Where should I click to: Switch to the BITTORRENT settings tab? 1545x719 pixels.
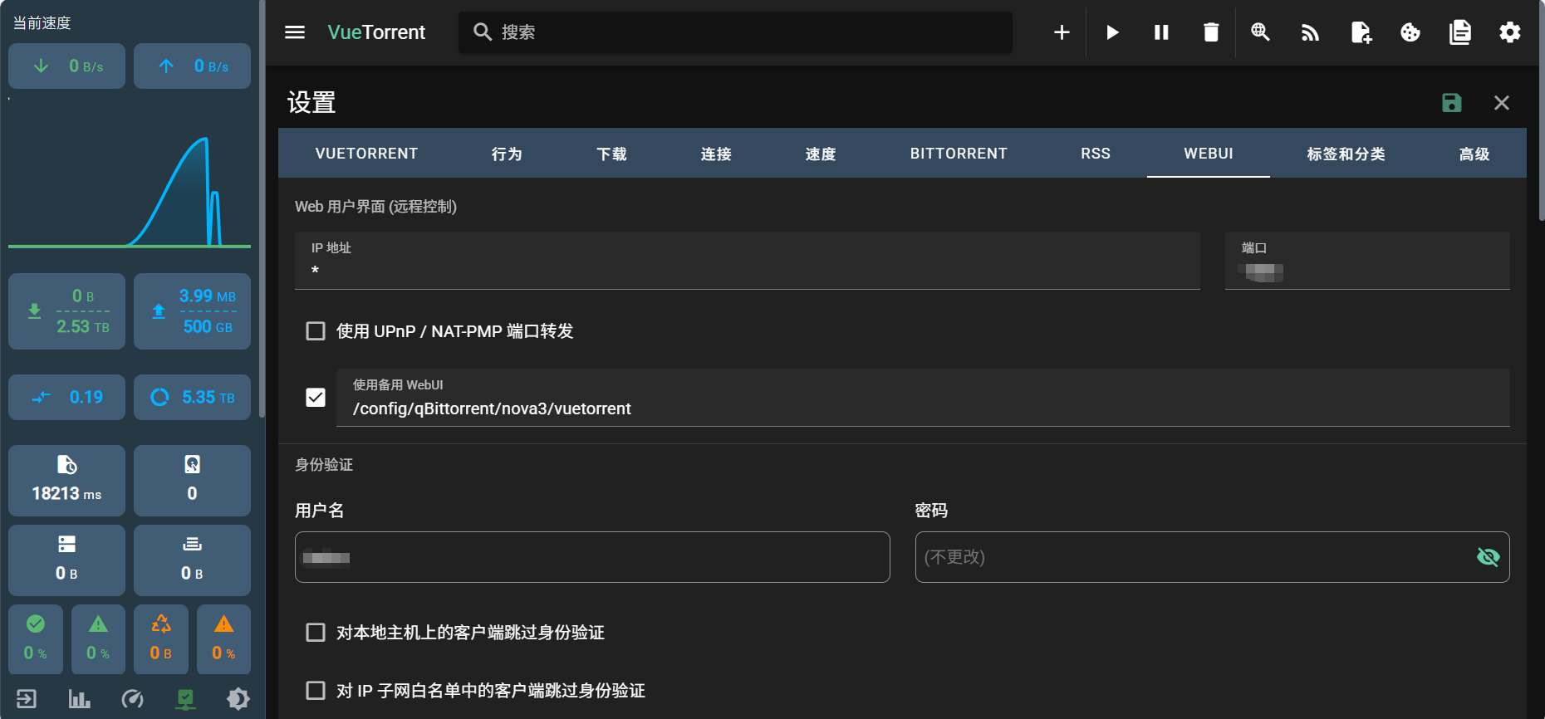click(958, 154)
